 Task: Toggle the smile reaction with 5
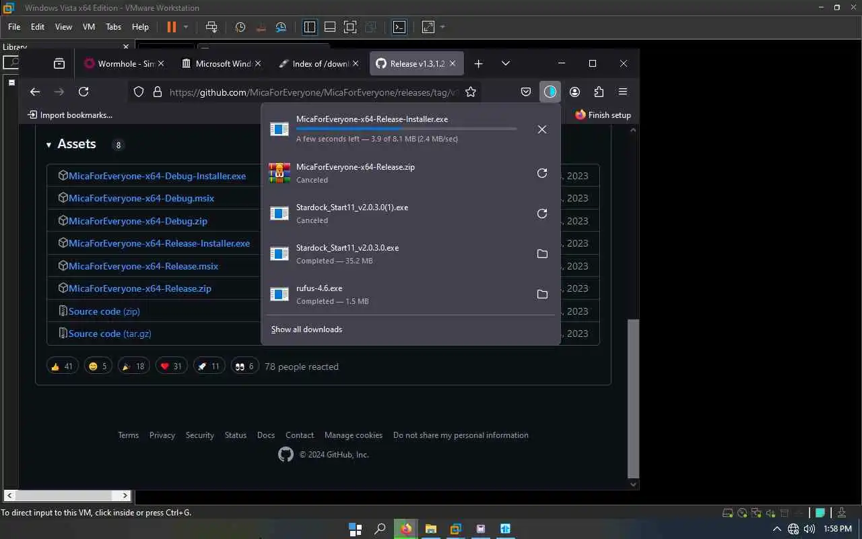98,367
